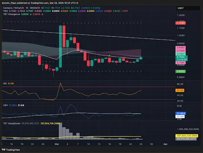Screen dimensions: 203x153
Task: Click the '25' date left of 'Mar' on time axis
Action: [43, 144]
